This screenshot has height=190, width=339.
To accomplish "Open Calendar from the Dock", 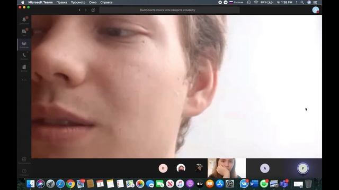I will 100,184.
